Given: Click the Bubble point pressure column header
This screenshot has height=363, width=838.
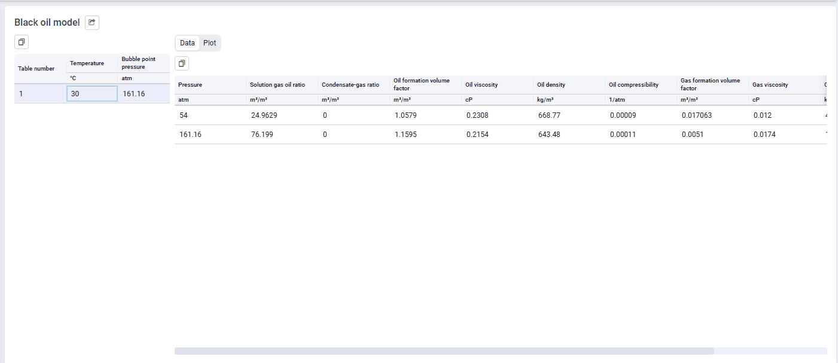Looking at the screenshot, I should (x=144, y=63).
